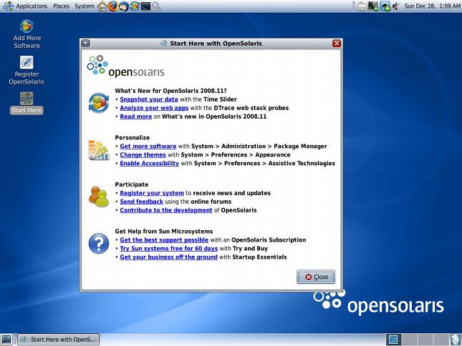The width and height of the screenshot is (462, 346).
Task: Click the Close button in the dialog
Action: point(316,277)
